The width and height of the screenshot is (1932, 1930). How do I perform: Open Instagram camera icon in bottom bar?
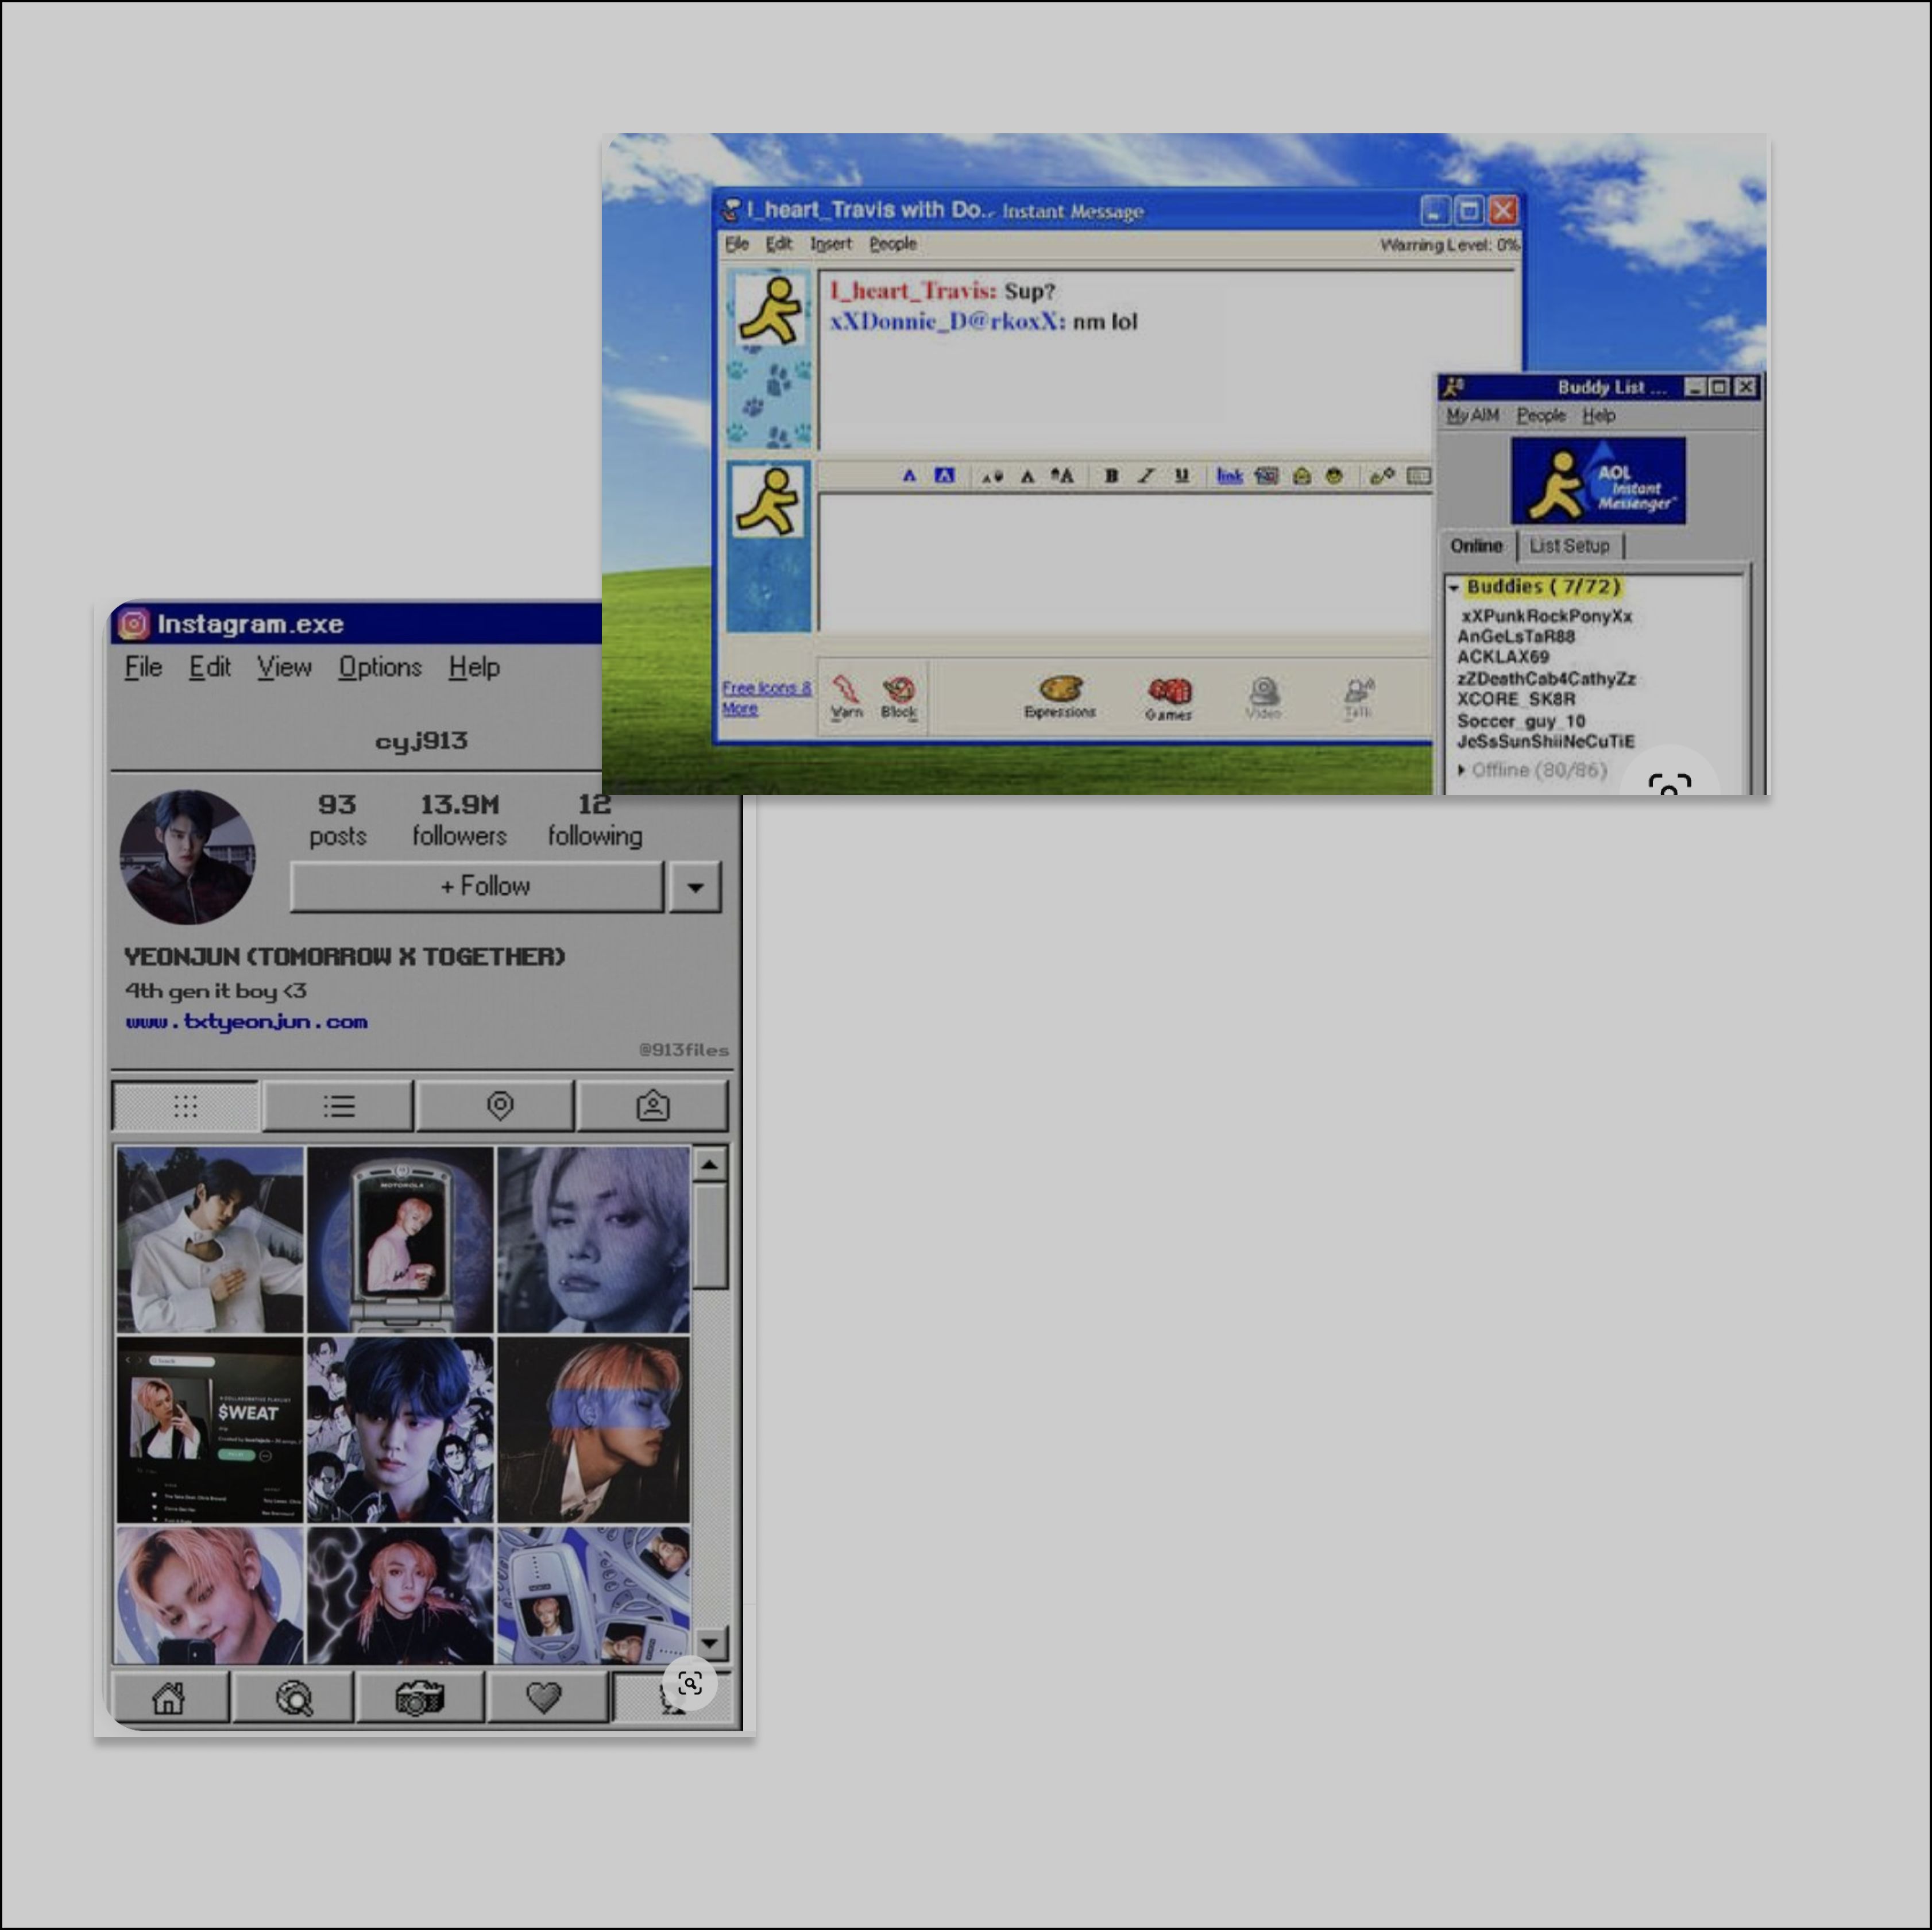pos(419,1697)
